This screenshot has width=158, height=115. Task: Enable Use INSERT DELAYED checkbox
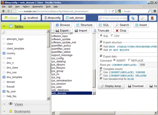pos(101,75)
